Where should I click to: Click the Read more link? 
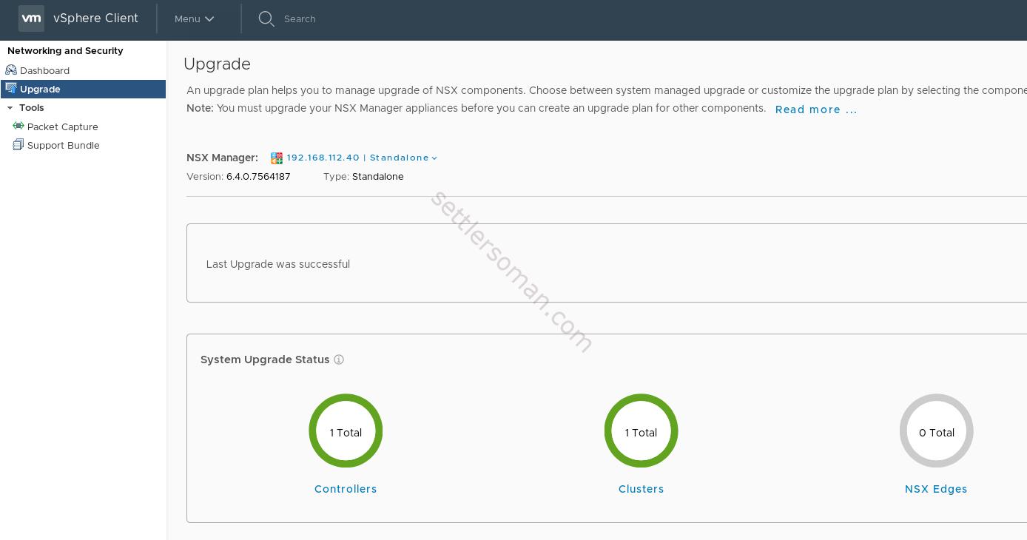click(x=815, y=109)
